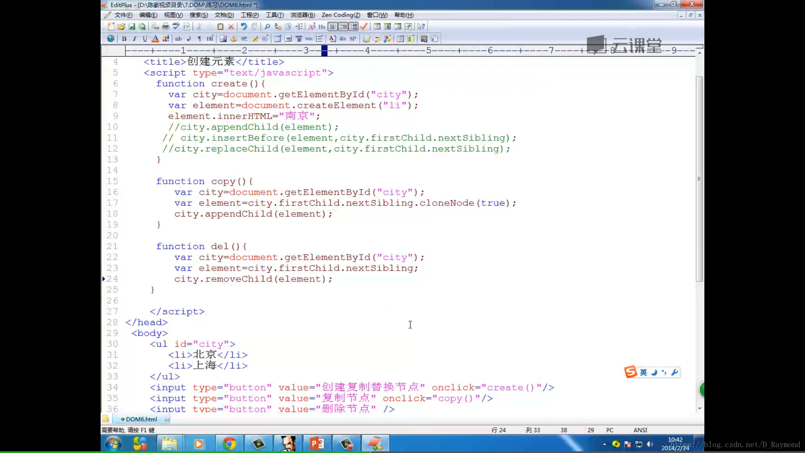Run spell check with the ABC icon
This screenshot has width=805, height=453.
pos(176,26)
